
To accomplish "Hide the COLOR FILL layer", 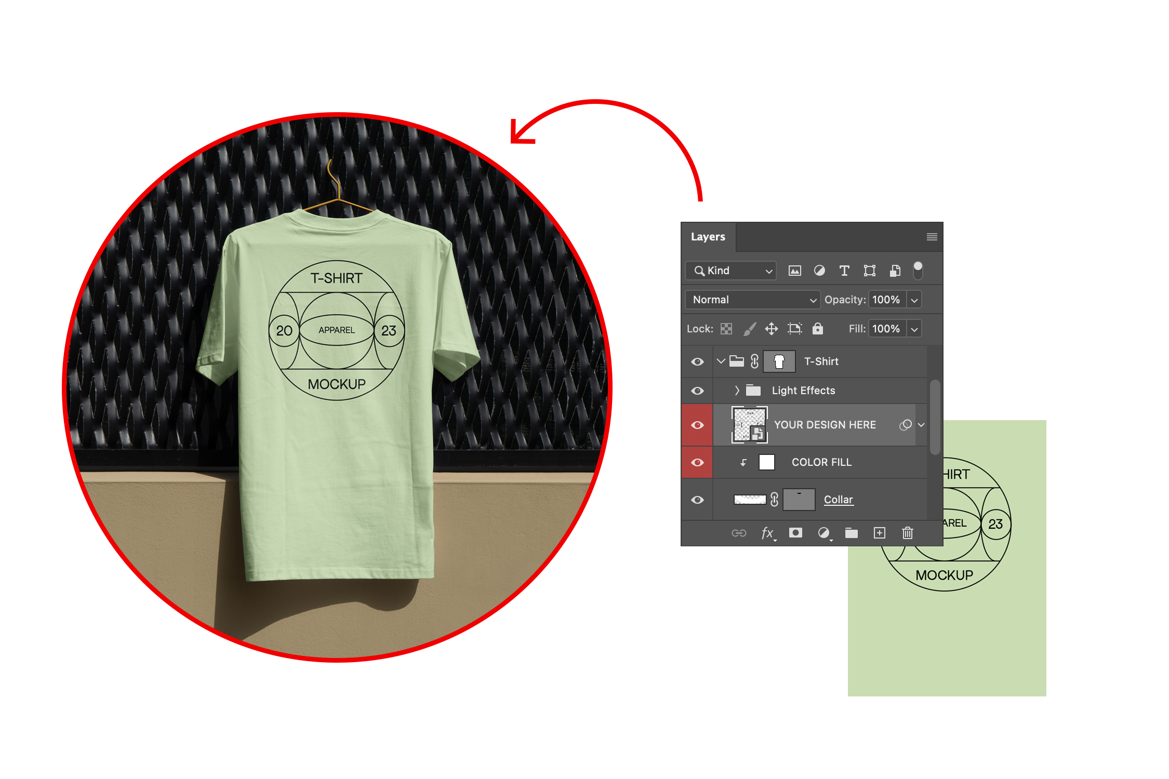I will pyautogui.click(x=697, y=462).
